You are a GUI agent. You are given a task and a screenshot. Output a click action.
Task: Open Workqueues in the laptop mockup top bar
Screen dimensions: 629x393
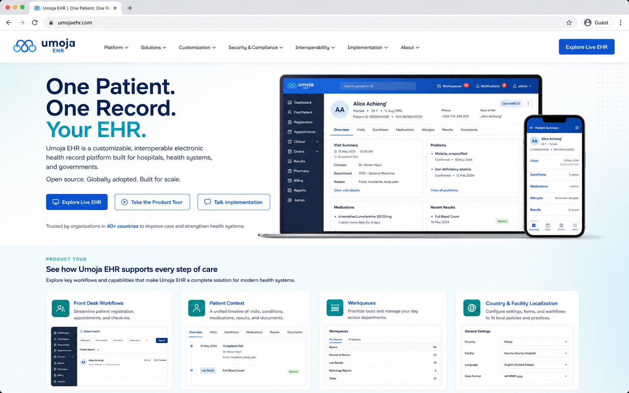pos(453,86)
